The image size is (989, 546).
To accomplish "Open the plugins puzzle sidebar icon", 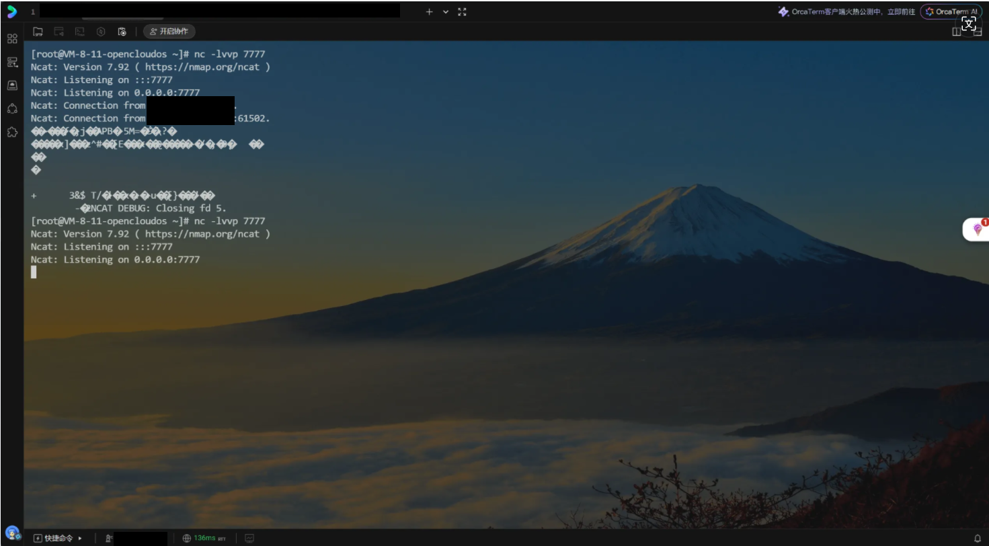I will coord(12,132).
